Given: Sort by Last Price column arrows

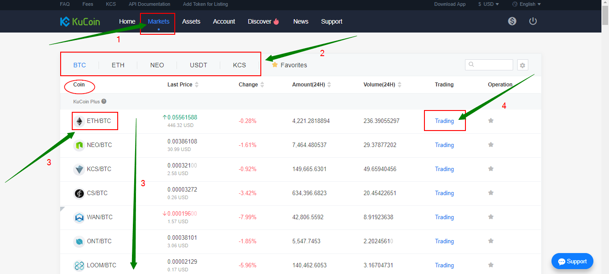Looking at the screenshot, I should [x=197, y=85].
